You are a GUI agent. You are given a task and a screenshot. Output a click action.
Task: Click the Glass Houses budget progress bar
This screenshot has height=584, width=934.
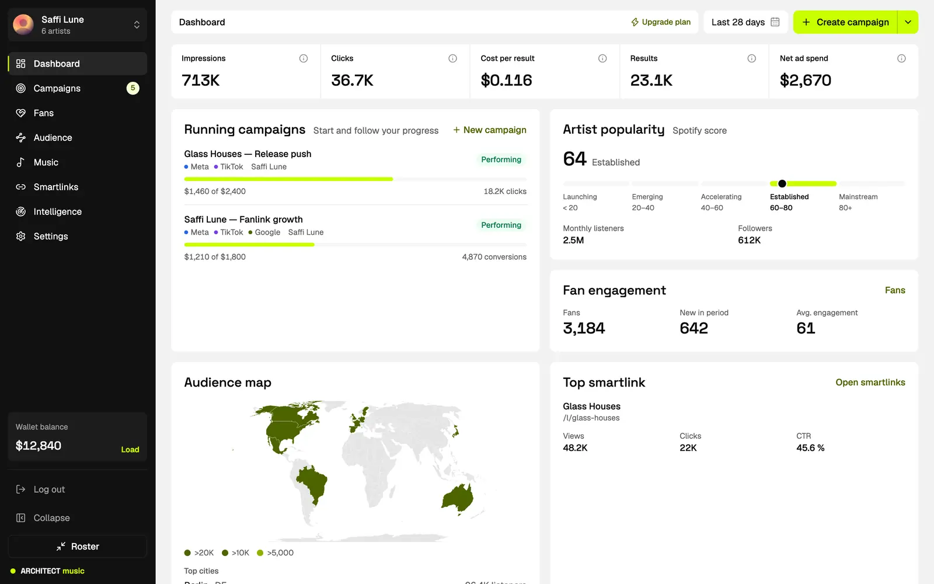pyautogui.click(x=355, y=179)
